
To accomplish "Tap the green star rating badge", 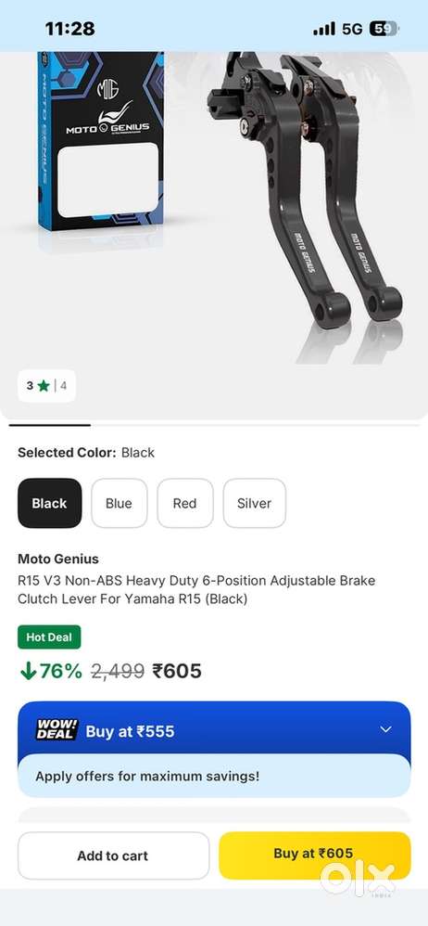I will (x=46, y=386).
